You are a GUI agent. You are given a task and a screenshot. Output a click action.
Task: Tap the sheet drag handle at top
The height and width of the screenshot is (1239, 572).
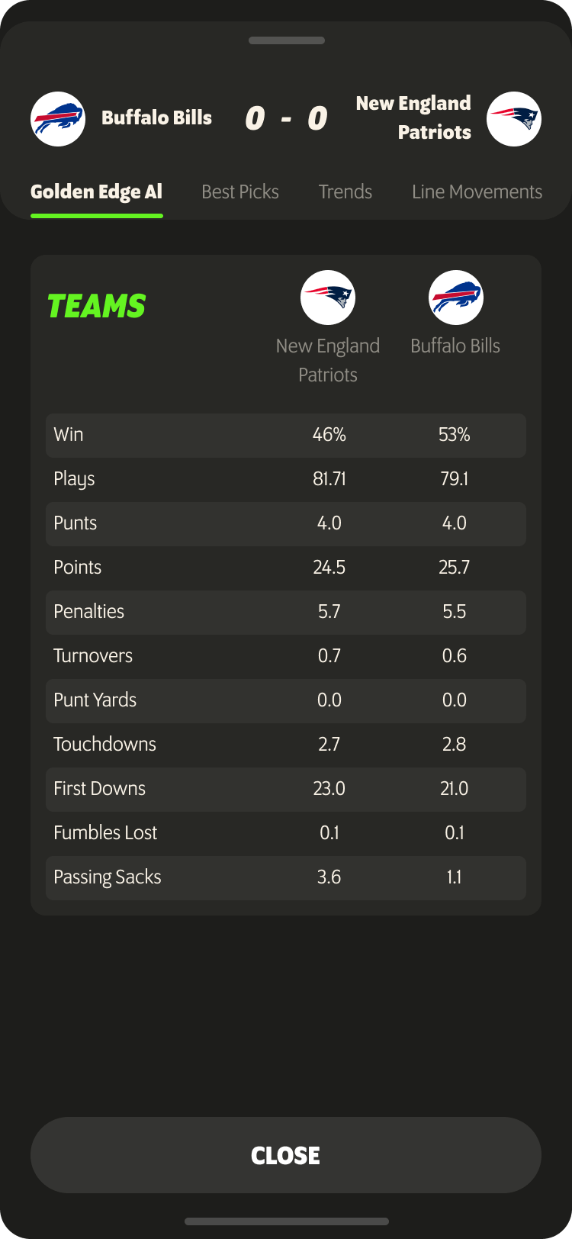click(287, 40)
